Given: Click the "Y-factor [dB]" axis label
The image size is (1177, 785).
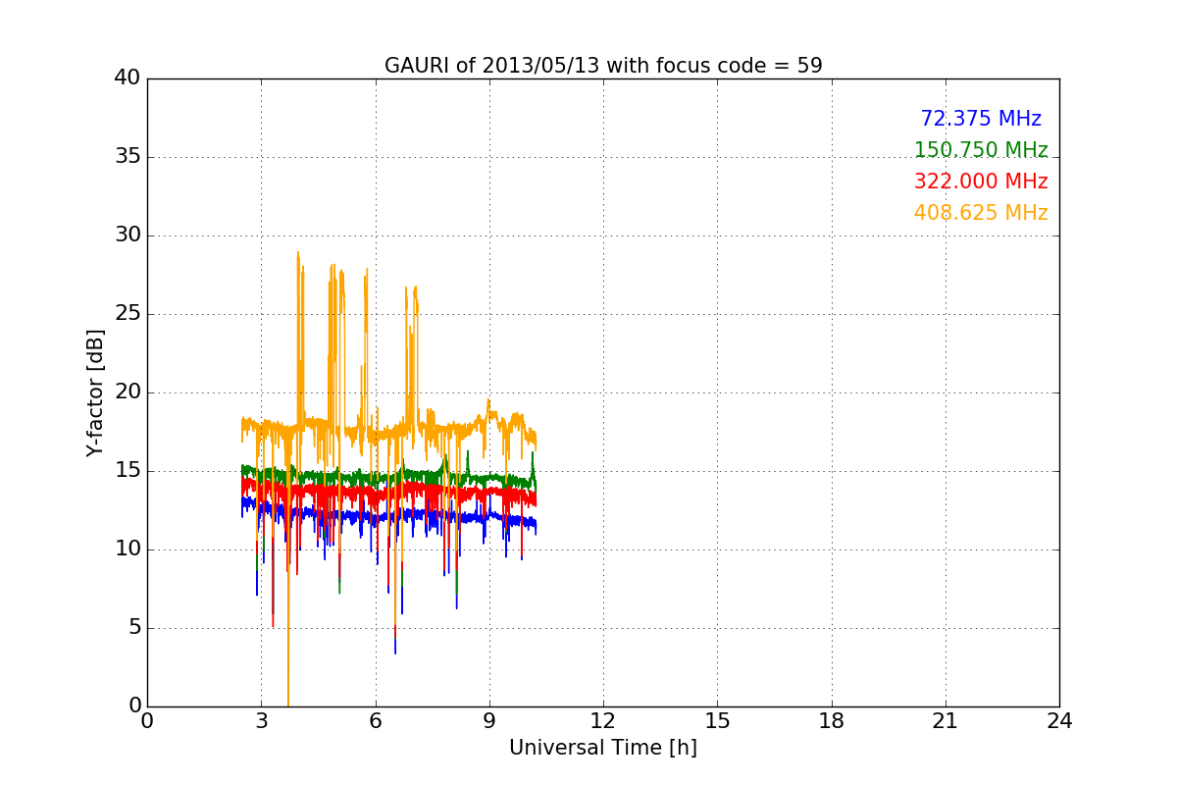Looking at the screenshot, I should 95,392.
